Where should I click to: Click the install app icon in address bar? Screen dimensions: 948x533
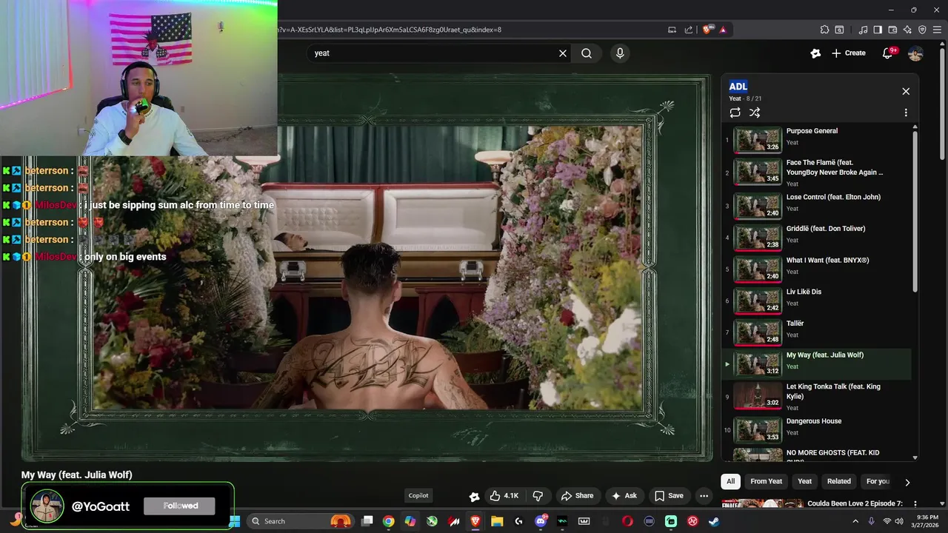pos(672,30)
